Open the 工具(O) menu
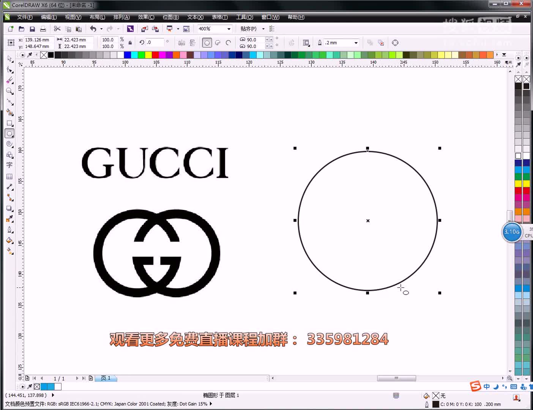This screenshot has width=533, height=410. pos(244,17)
